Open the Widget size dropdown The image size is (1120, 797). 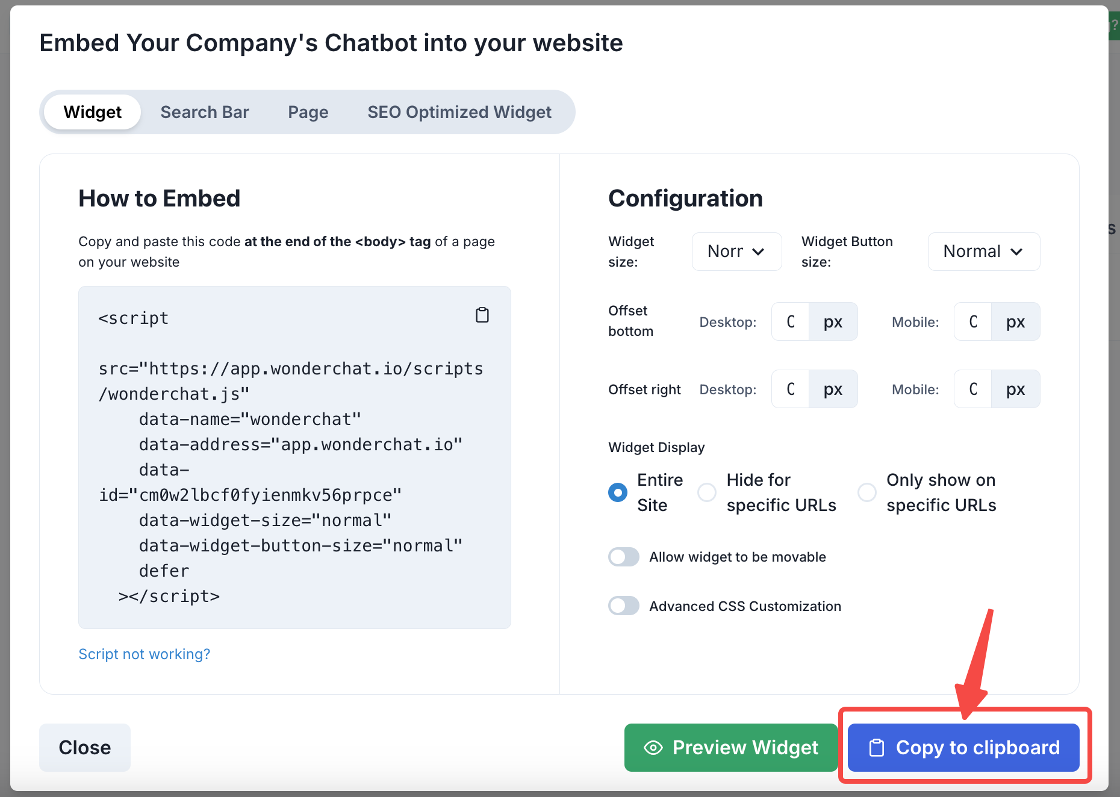pyautogui.click(x=736, y=252)
